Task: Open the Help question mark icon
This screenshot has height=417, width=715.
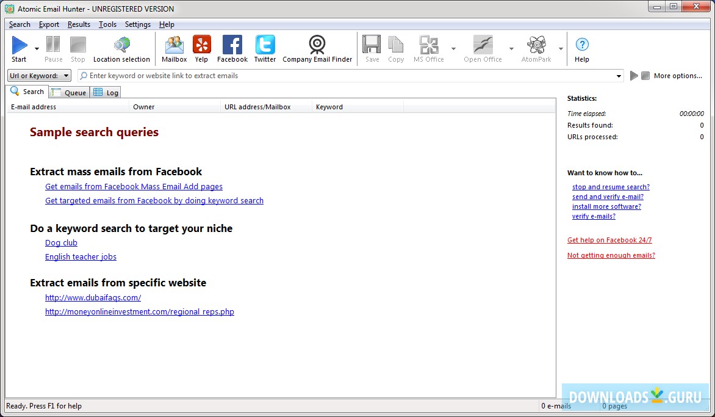Action: [x=582, y=45]
